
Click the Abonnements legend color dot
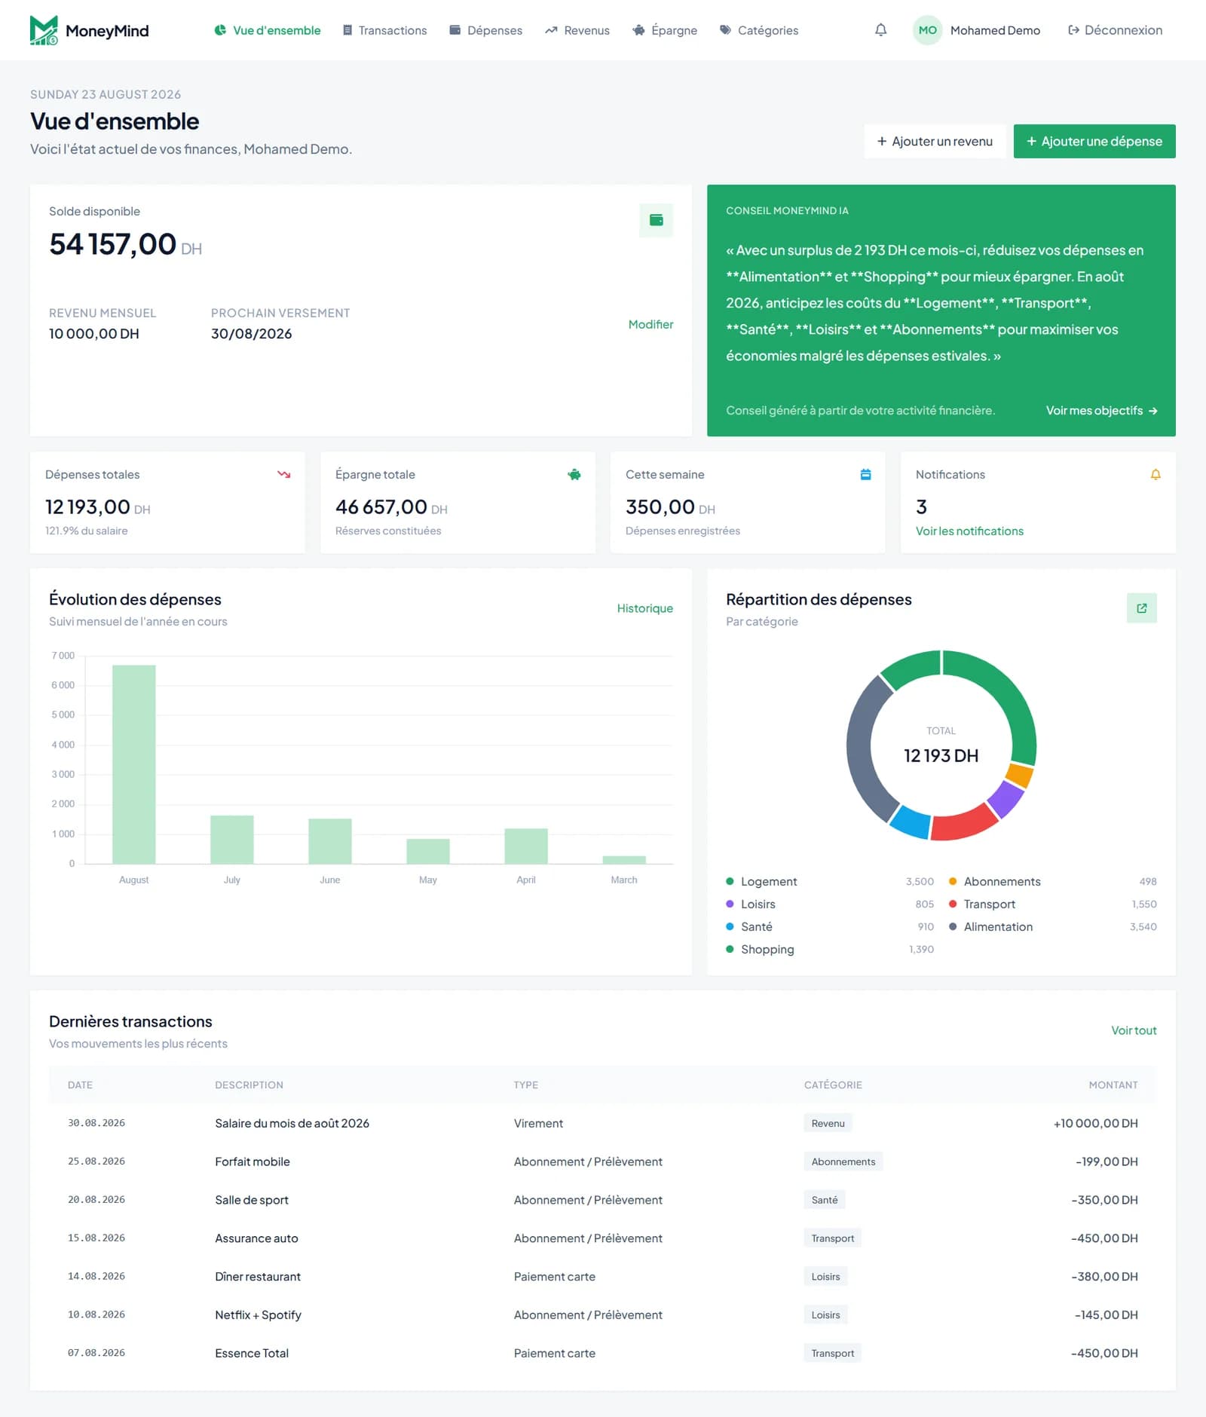click(953, 881)
